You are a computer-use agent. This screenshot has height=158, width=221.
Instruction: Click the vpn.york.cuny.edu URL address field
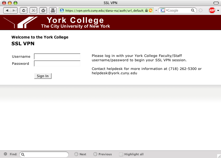(x=105, y=11)
